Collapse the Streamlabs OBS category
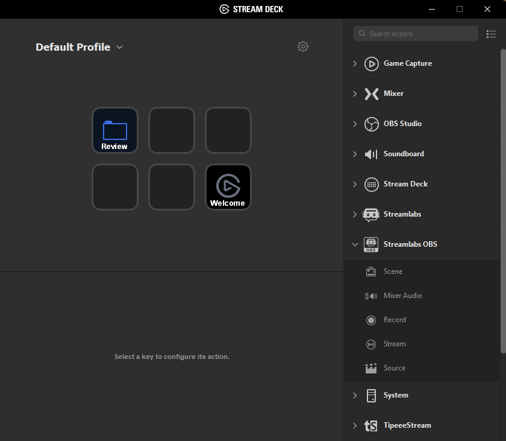The width and height of the screenshot is (506, 441). pyautogui.click(x=355, y=244)
